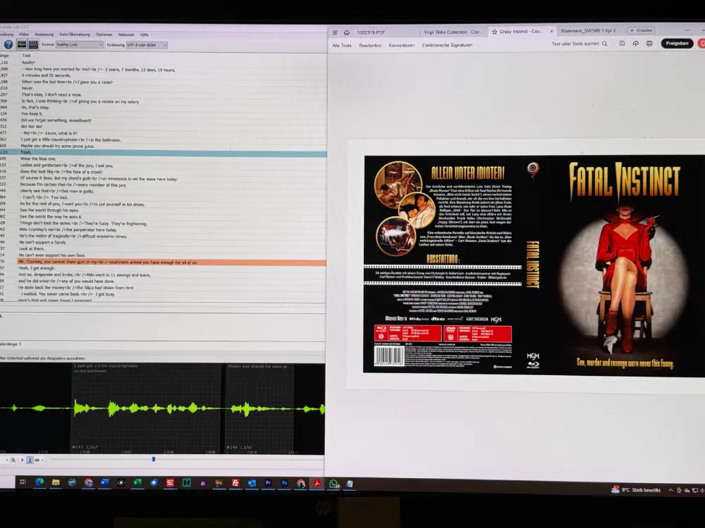Screen dimensions: 705x528
Task: Click the black 'Freigeben' button
Action: [x=677, y=44]
